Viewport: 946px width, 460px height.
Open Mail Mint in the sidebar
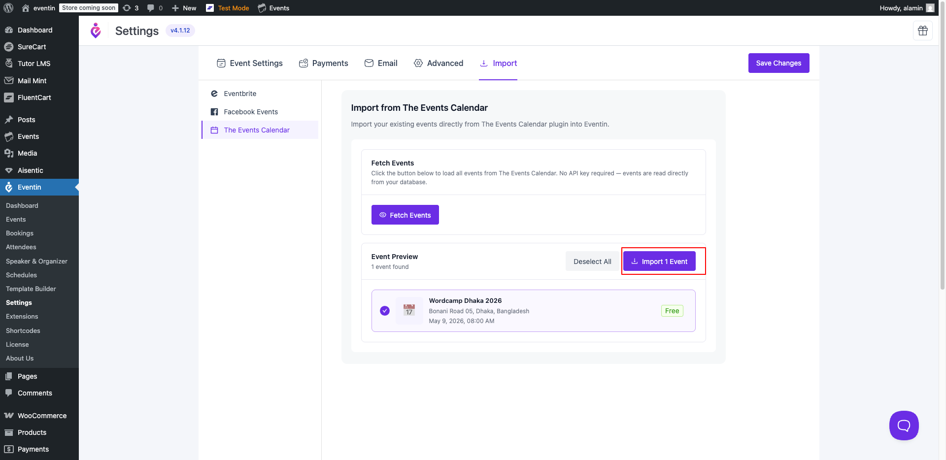(x=39, y=81)
